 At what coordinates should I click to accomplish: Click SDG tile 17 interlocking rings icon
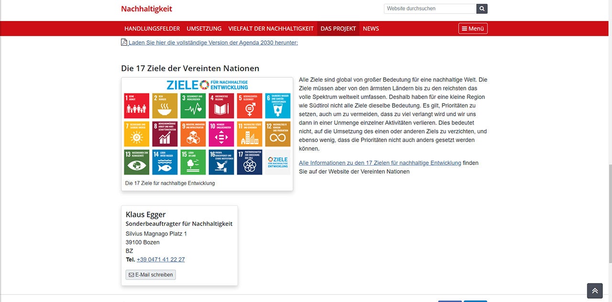(250, 166)
